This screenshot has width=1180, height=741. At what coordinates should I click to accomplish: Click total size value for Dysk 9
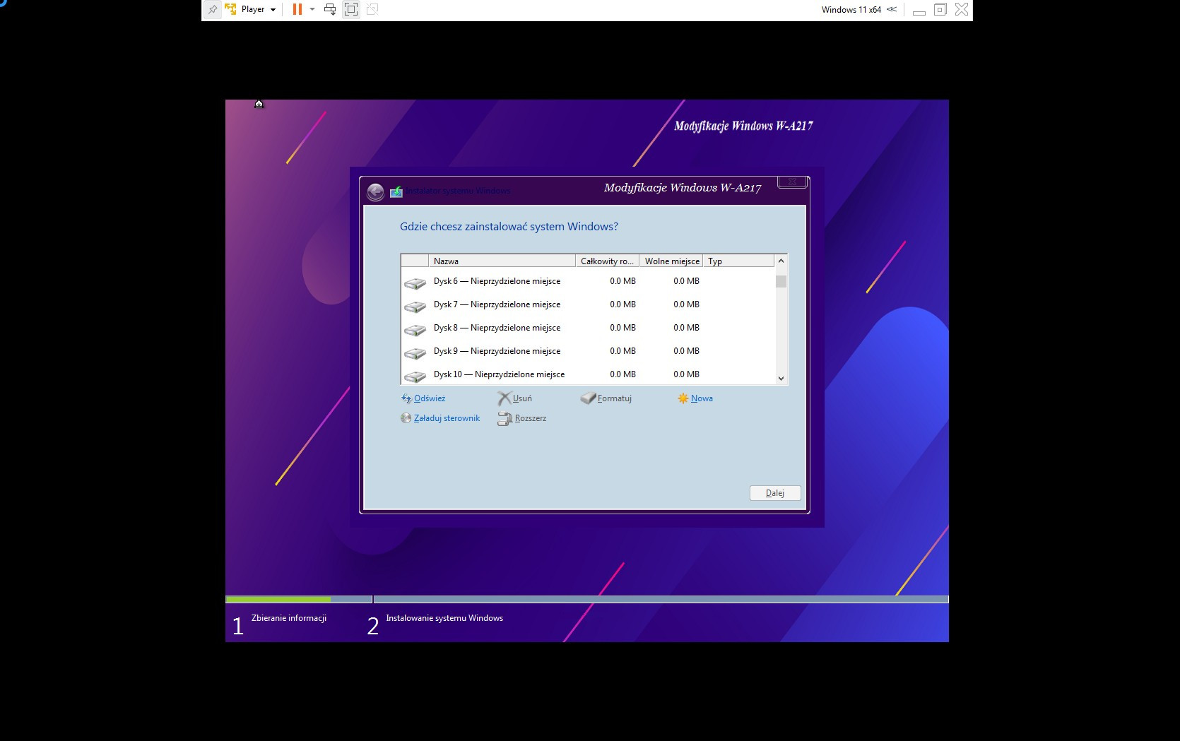coord(623,351)
